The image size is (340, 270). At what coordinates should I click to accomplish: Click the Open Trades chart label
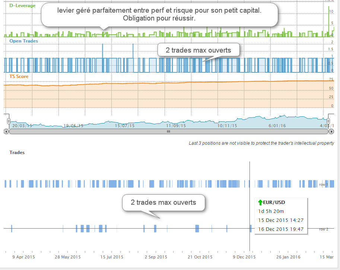[23, 41]
